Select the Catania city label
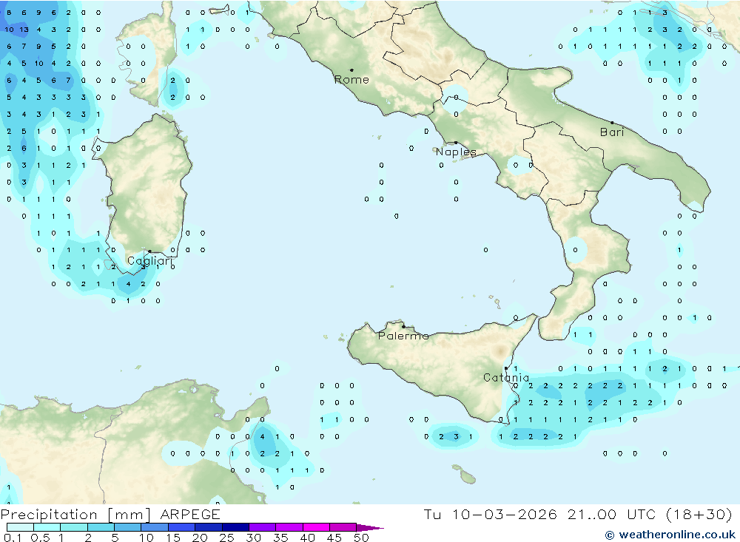This screenshot has width=740, height=542. point(506,377)
